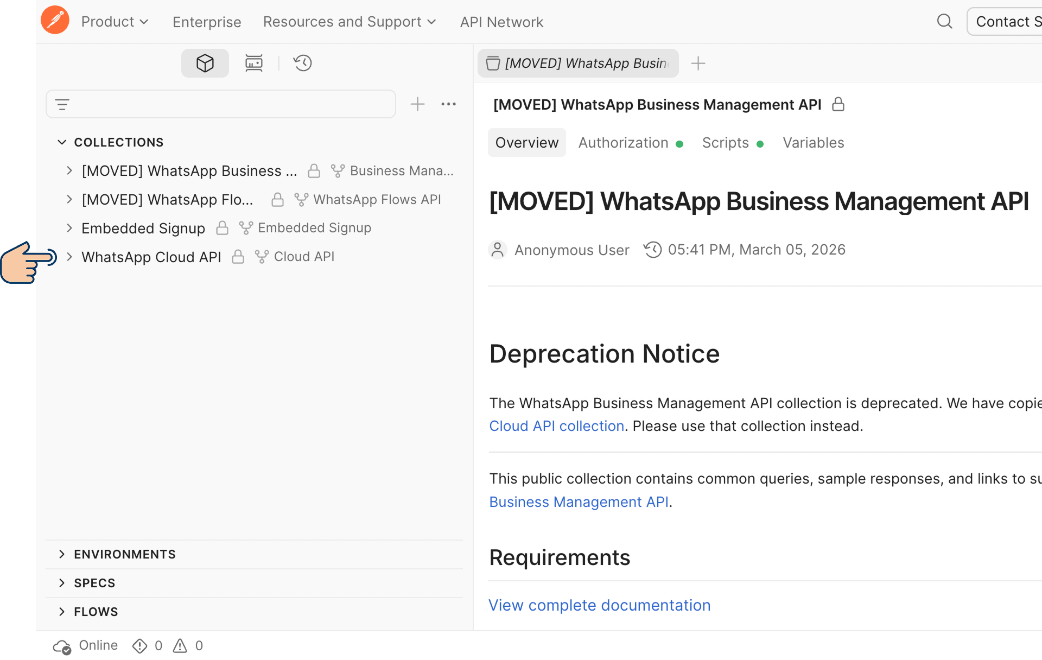Click the diamond errors icon in status bar

[x=139, y=646]
